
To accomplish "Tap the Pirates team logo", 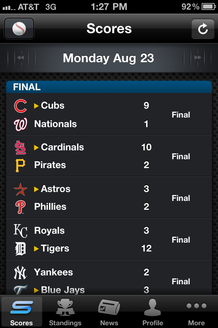I will point(20,165).
